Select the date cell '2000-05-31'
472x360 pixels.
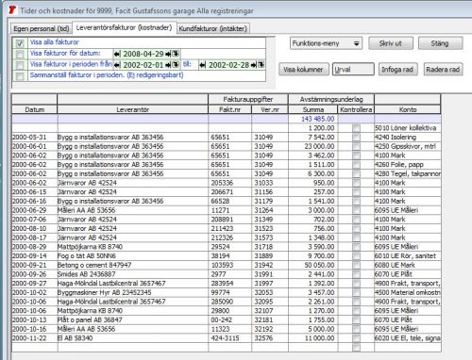pyautogui.click(x=35, y=138)
